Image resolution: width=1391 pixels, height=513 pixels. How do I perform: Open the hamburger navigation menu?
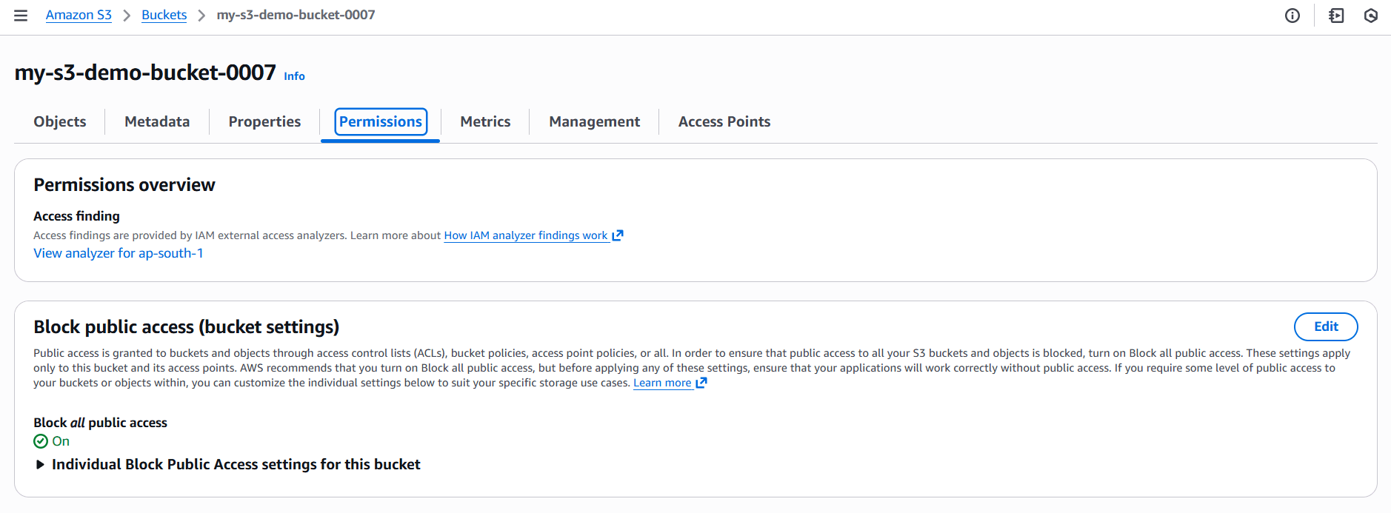point(21,16)
